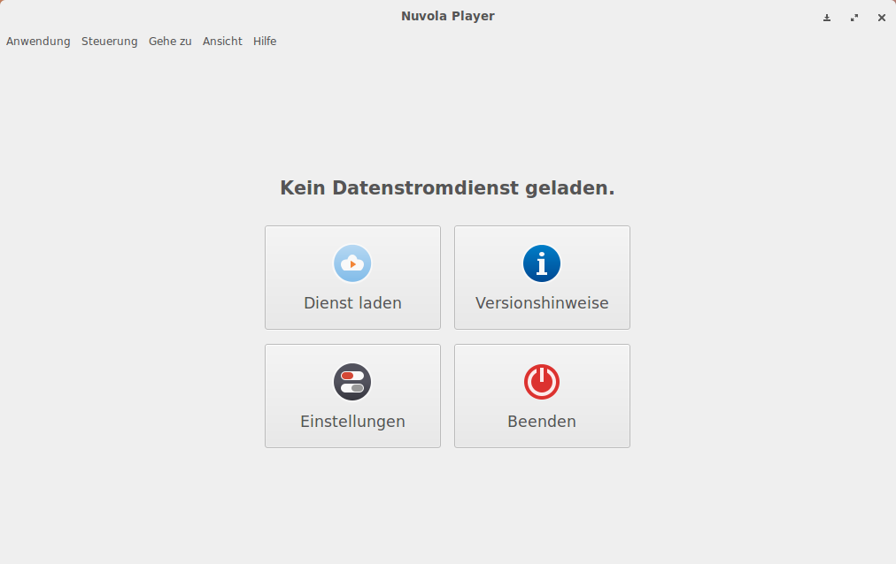Click the toggle switches icon for Einstellungen

(x=352, y=382)
